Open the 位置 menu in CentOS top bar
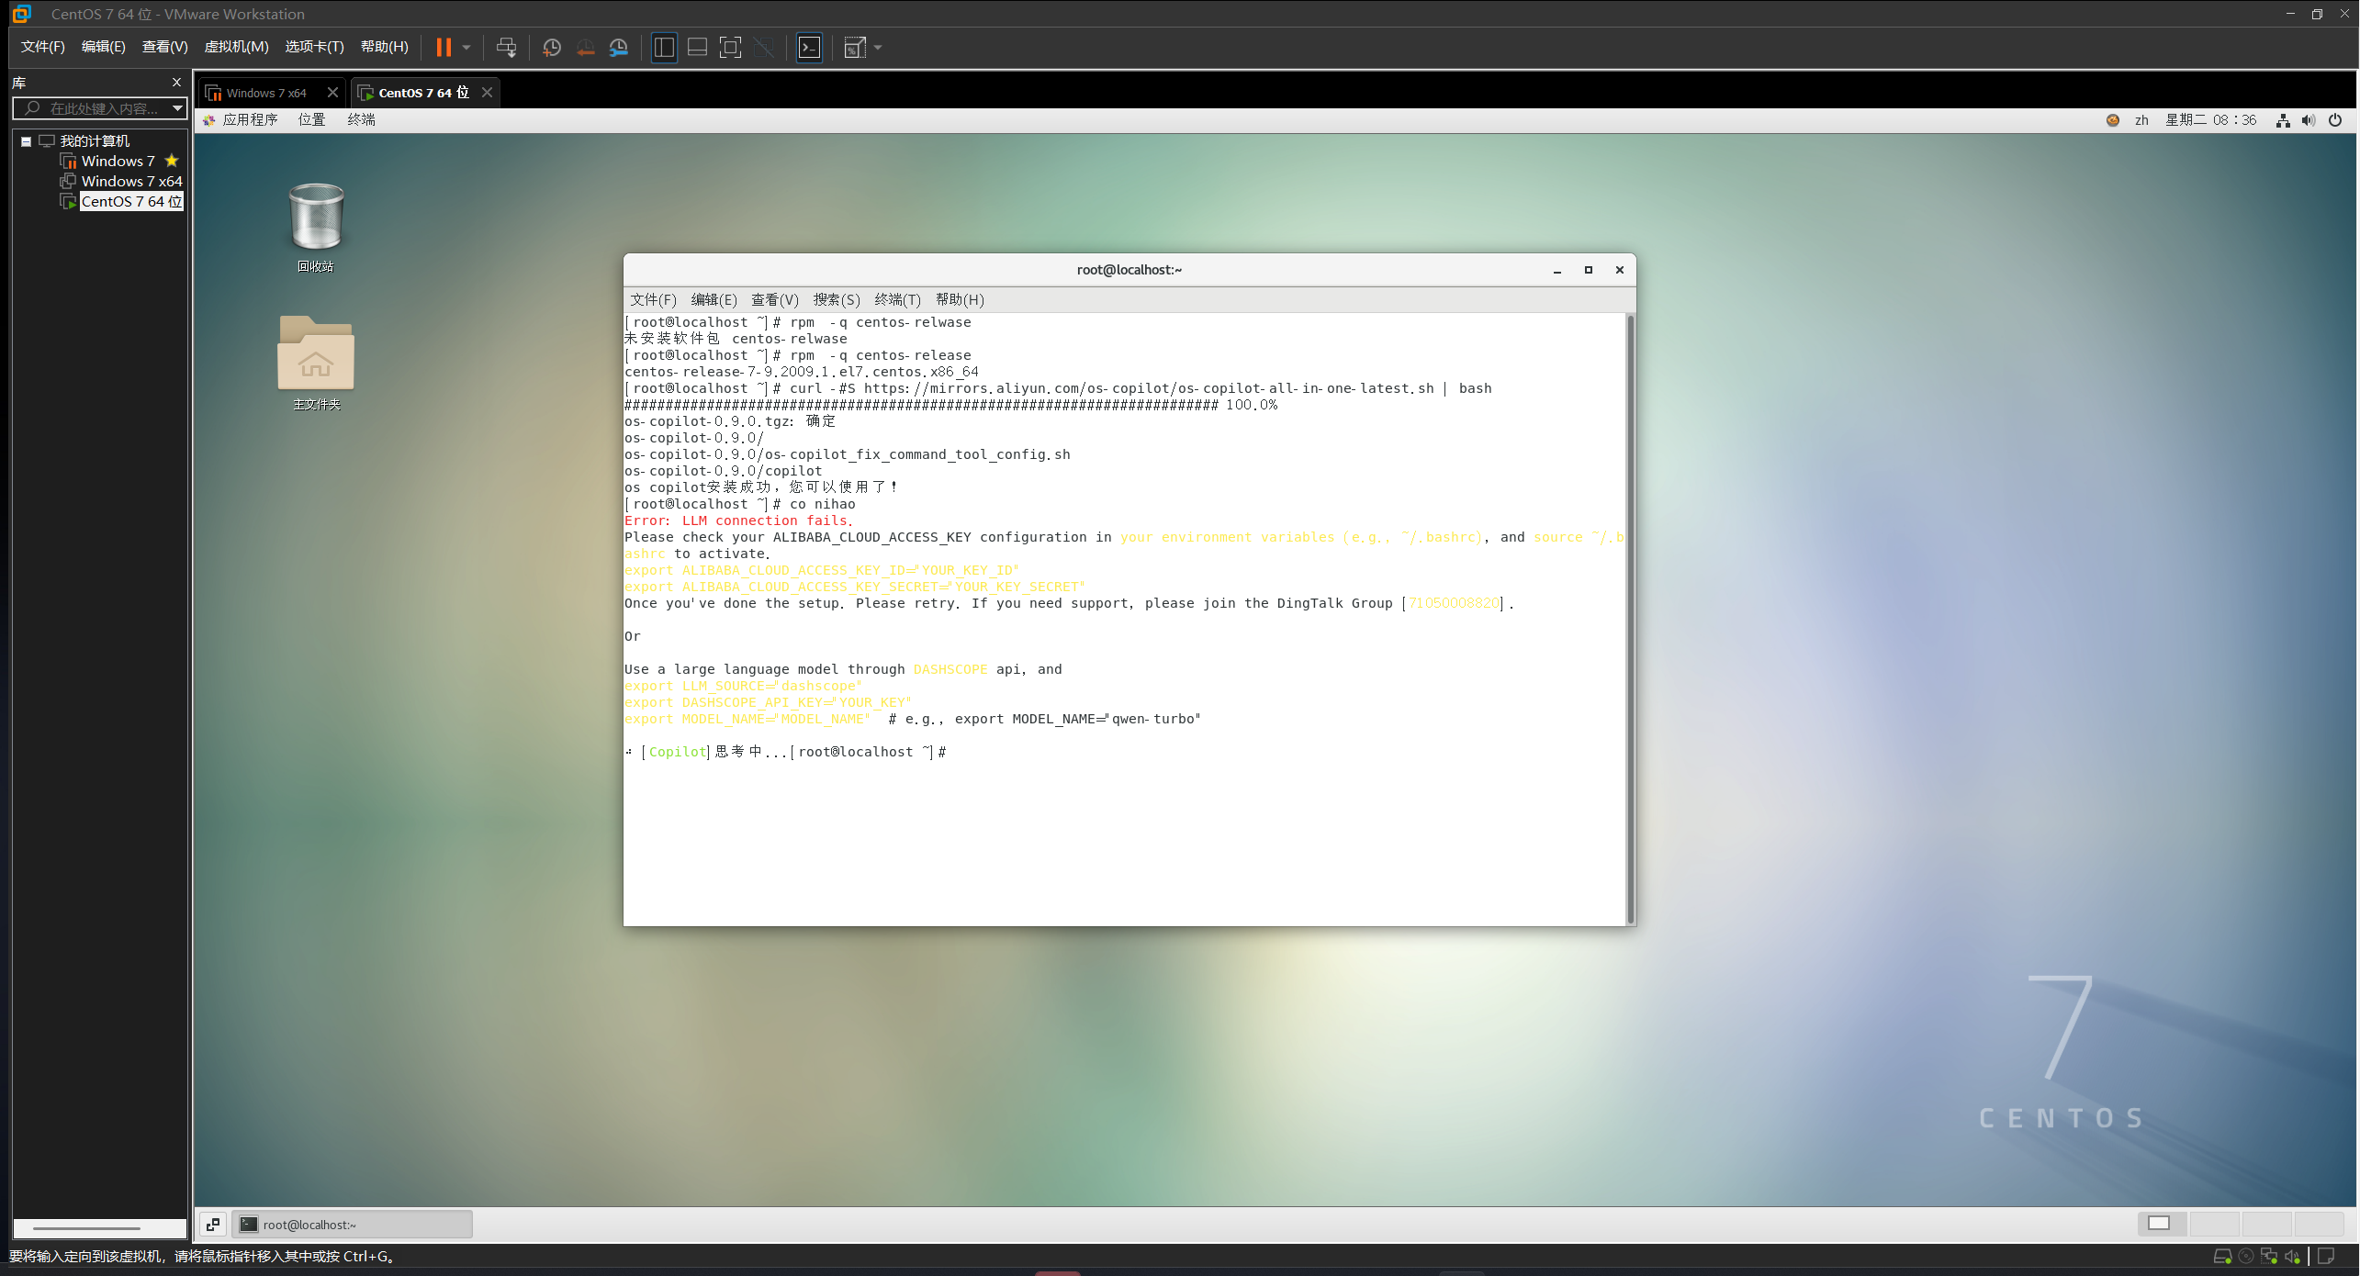Viewport: 2360px width, 1276px height. pyautogui.click(x=312, y=120)
